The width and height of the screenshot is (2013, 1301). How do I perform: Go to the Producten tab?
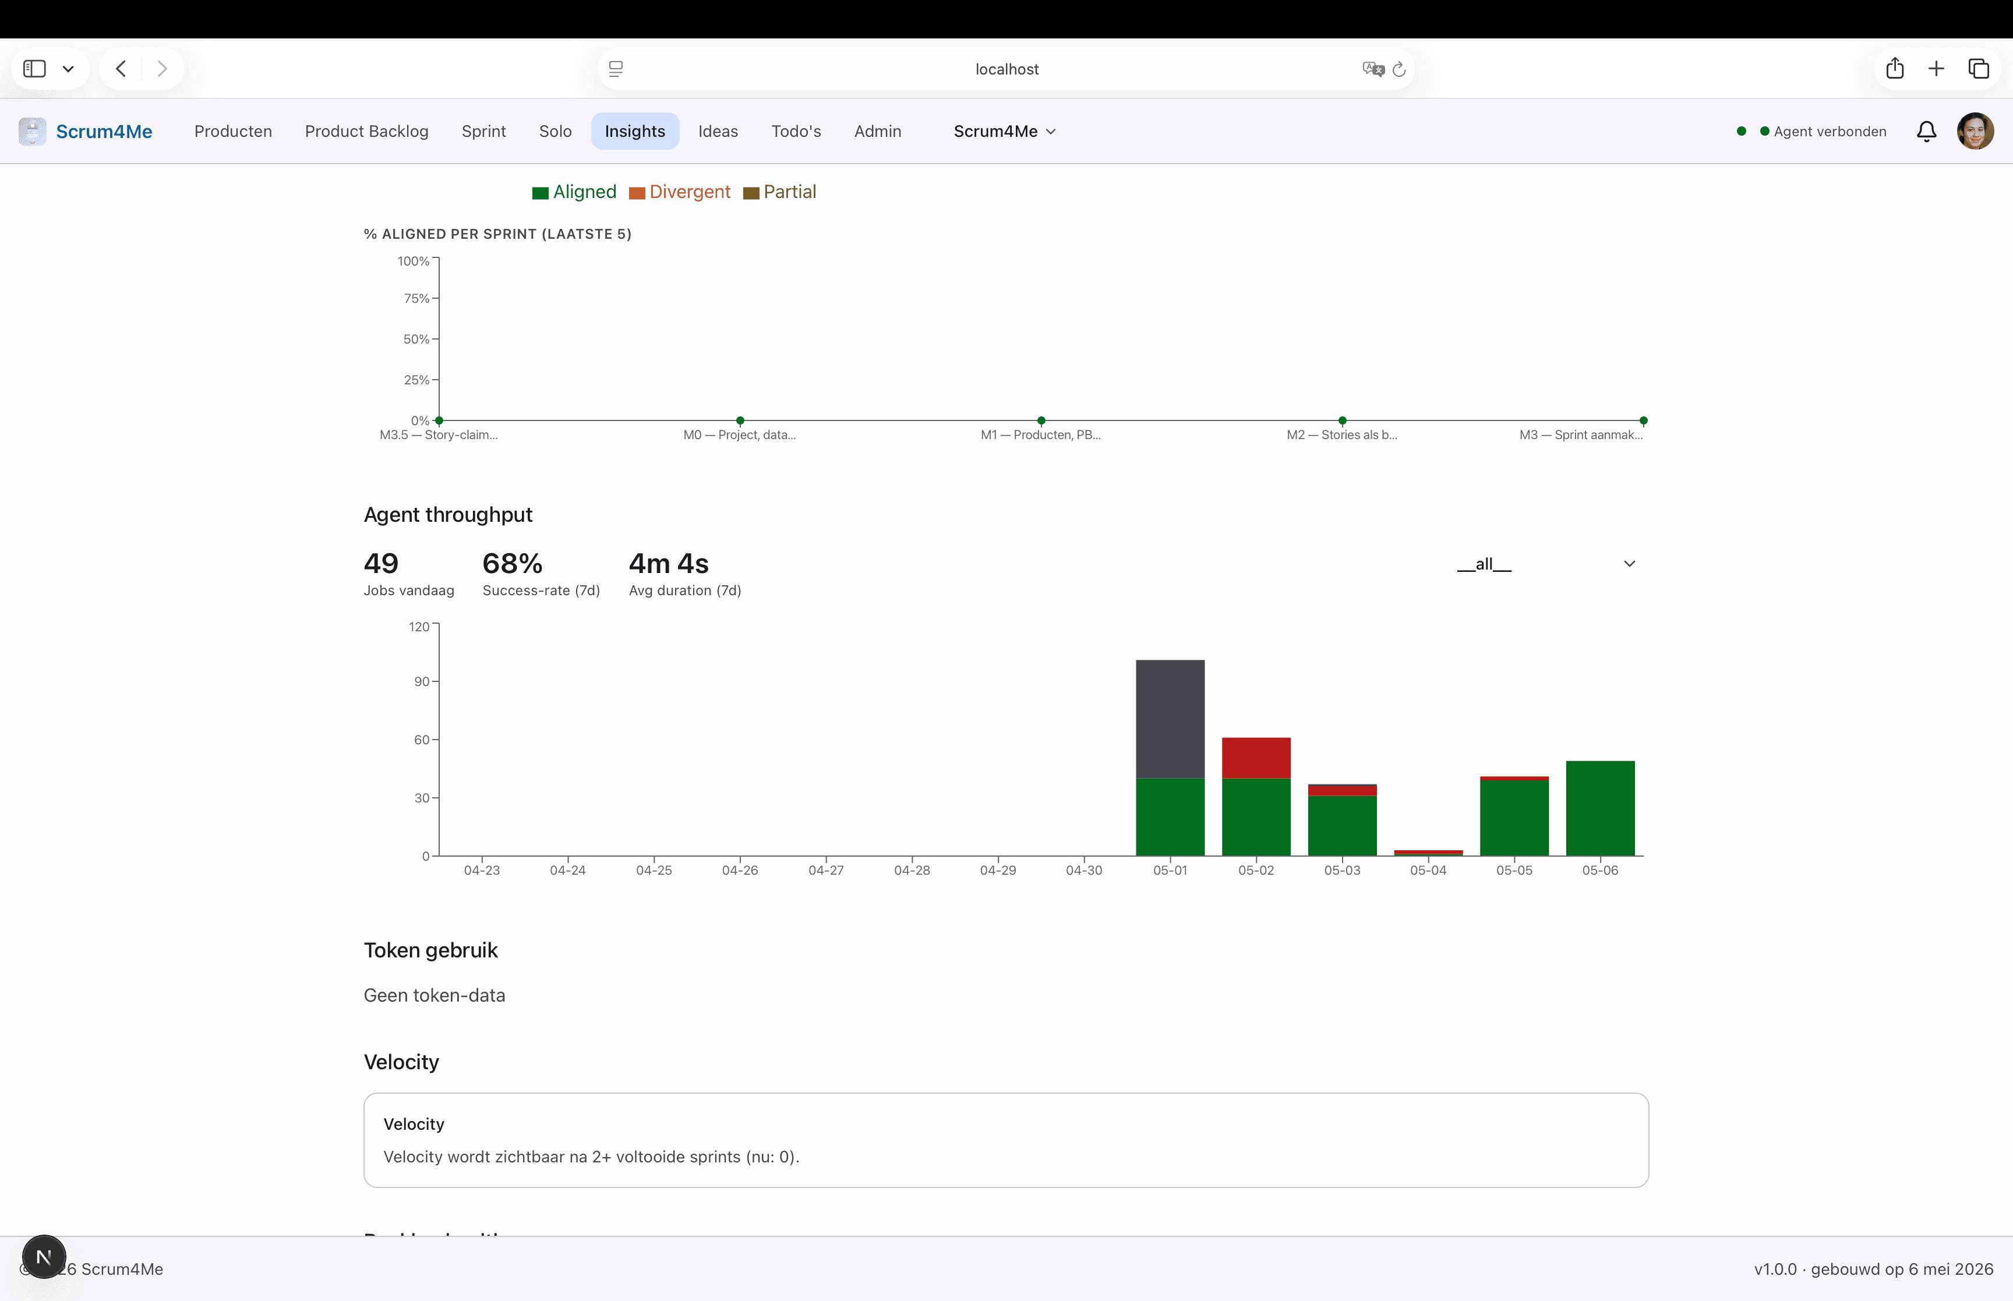tap(233, 131)
